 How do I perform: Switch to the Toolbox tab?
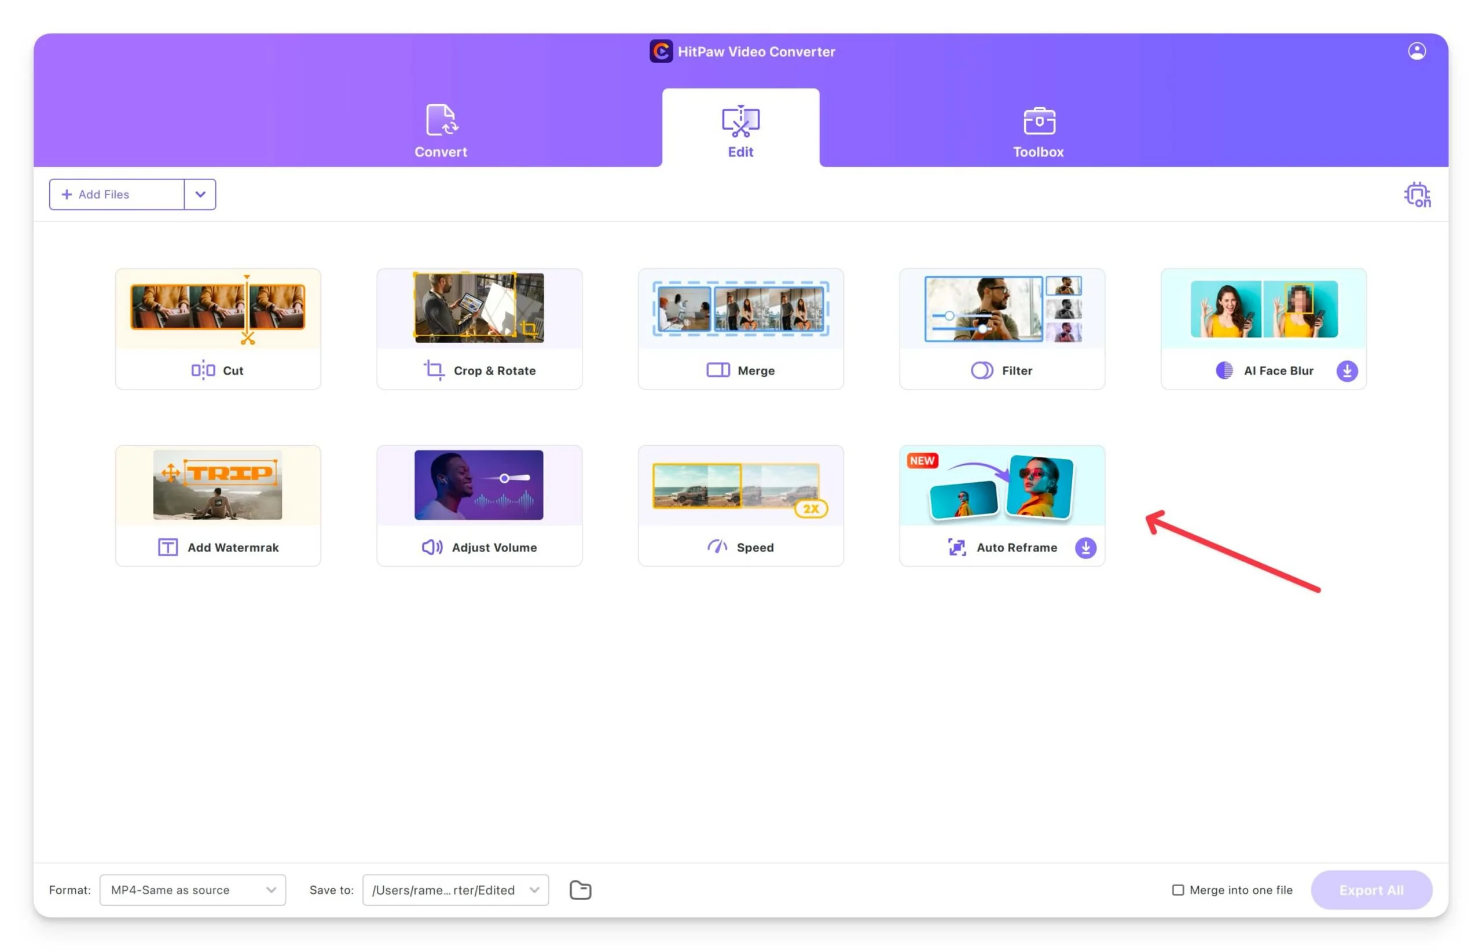click(x=1038, y=131)
